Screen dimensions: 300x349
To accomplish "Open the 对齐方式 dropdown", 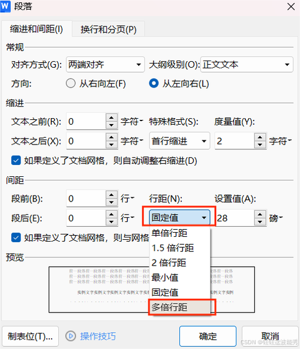I will [x=106, y=65].
